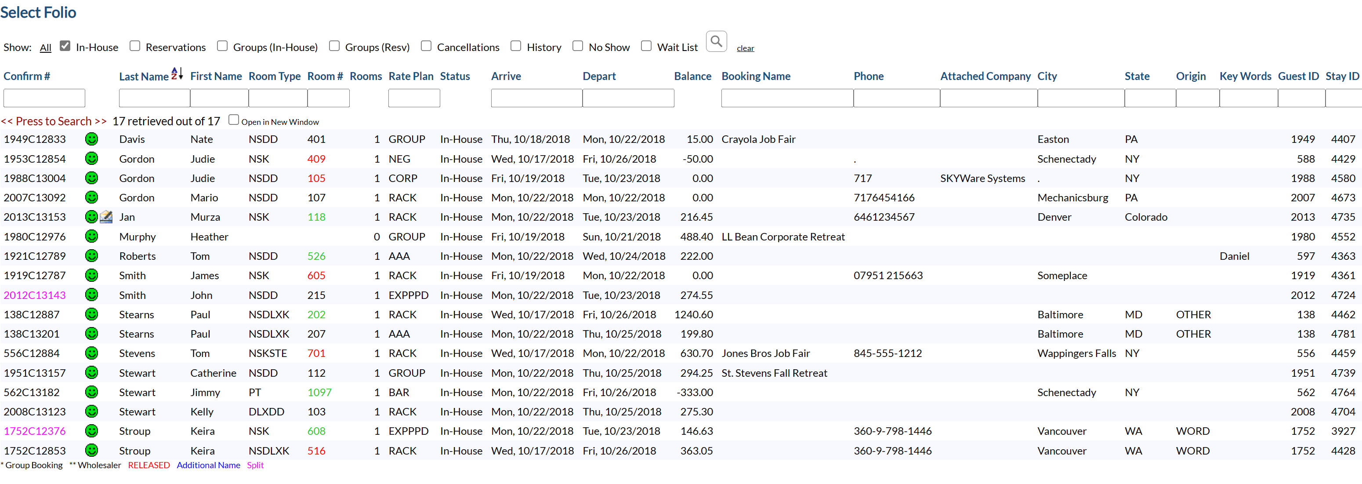Click the green smiley for Smith John
Viewport: 1362px width, 484px height.
click(91, 295)
